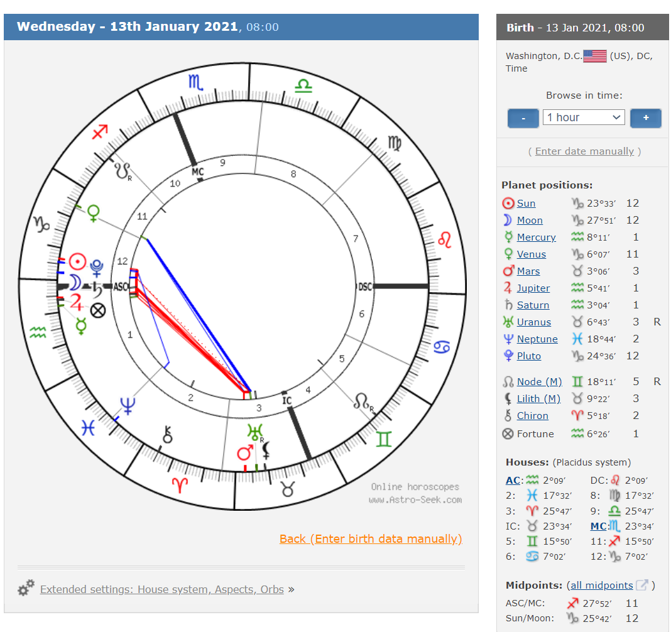The width and height of the screenshot is (671, 632).
Task: Click the Aquarius waves on the chart wheel
Action: [38, 332]
